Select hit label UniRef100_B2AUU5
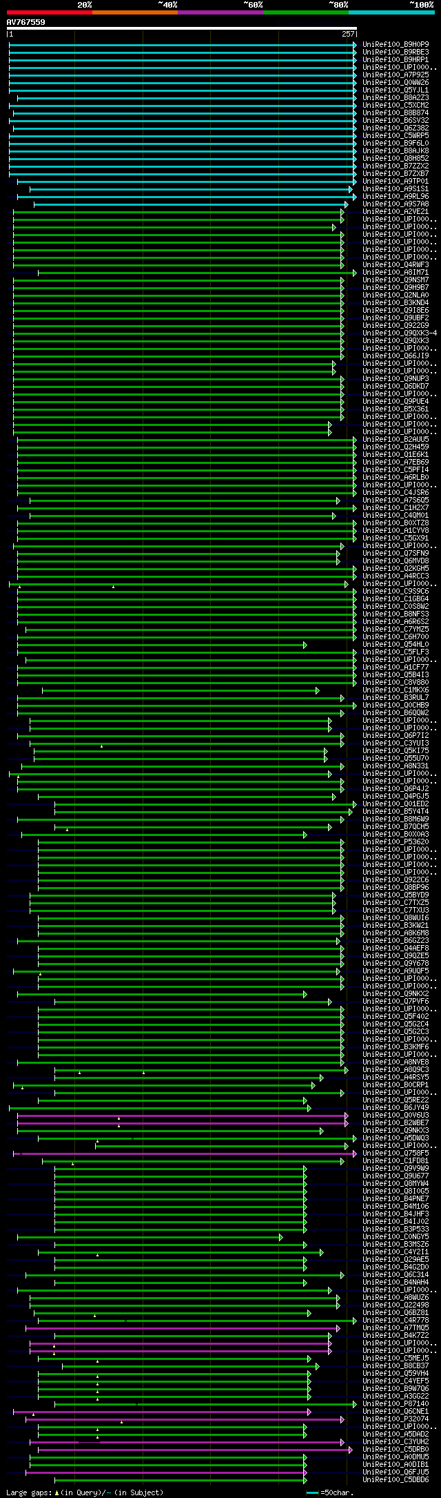Image resolution: width=441 pixels, height=1498 pixels. point(396,439)
